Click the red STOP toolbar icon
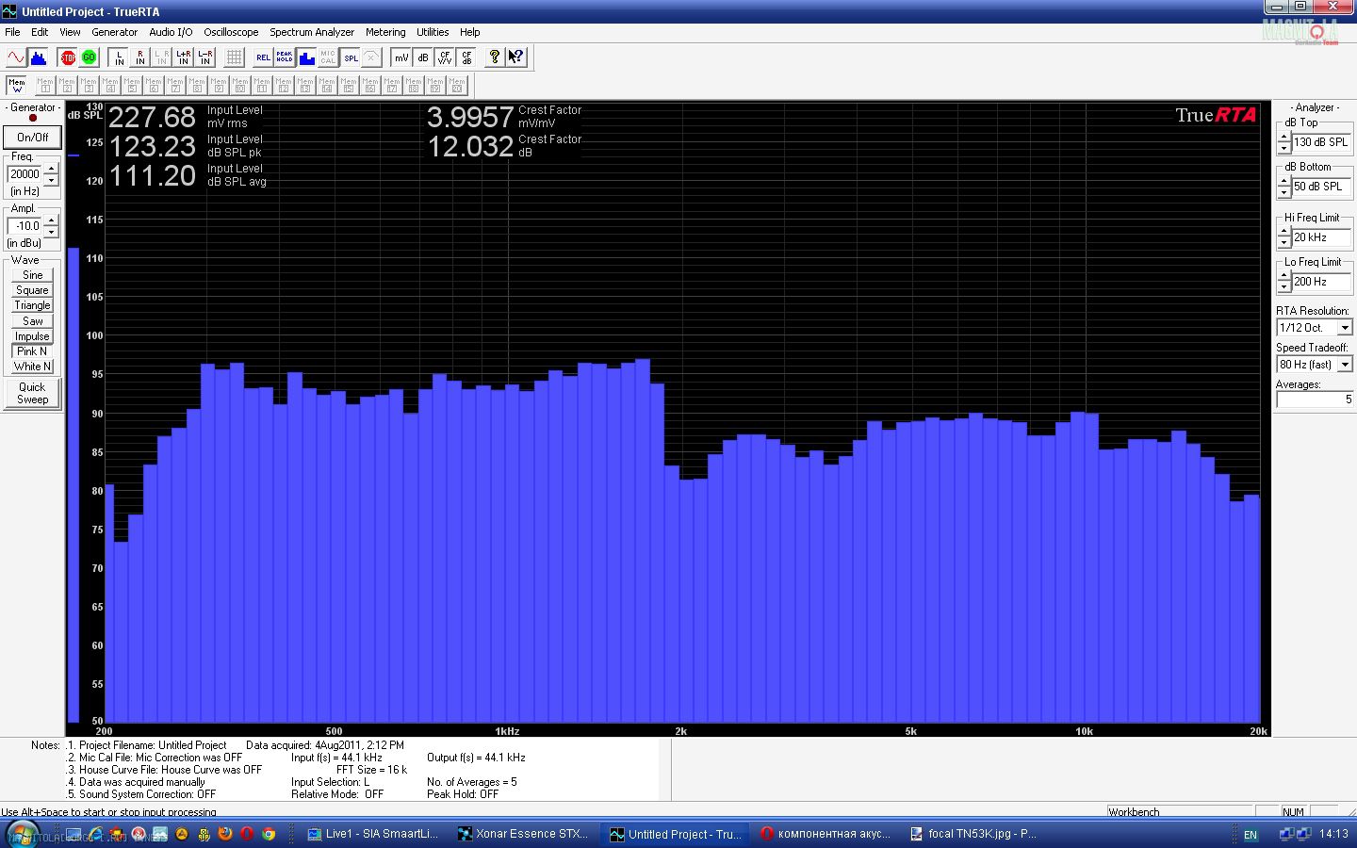 tap(67, 57)
